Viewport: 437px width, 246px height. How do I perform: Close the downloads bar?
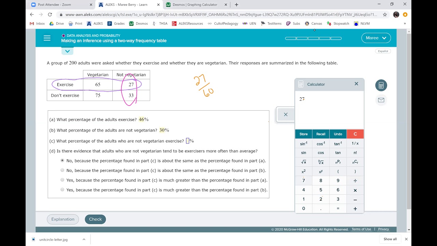406,239
